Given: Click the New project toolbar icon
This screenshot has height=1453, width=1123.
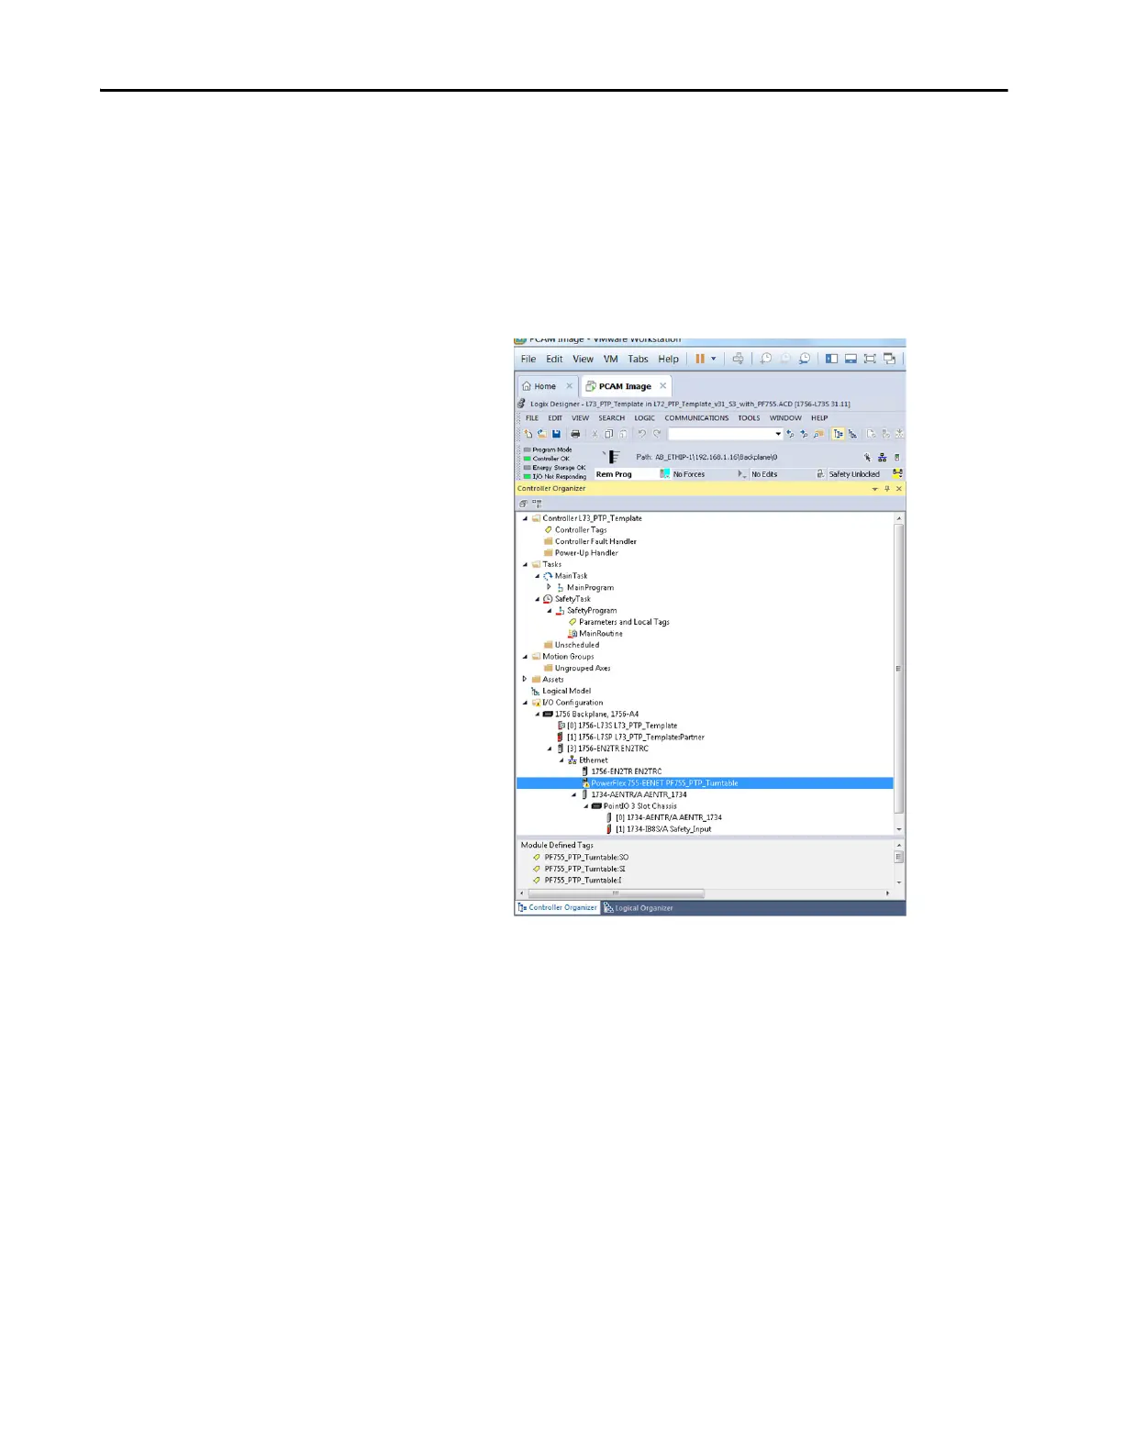Looking at the screenshot, I should (528, 434).
